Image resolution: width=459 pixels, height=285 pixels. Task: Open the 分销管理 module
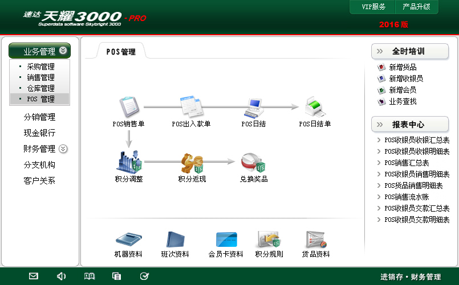pyautogui.click(x=39, y=117)
